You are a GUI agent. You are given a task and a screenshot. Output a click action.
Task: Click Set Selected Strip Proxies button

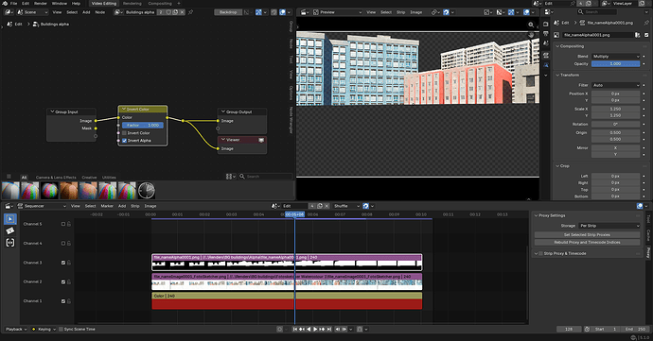coord(587,234)
